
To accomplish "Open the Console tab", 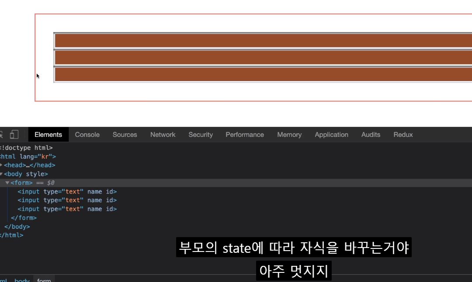I will click(87, 135).
